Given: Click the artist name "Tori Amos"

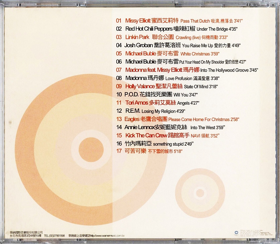Looking at the screenshot, I should (x=137, y=103).
